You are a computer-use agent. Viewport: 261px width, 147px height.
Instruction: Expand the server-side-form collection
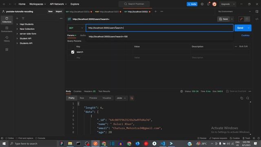click(17, 33)
